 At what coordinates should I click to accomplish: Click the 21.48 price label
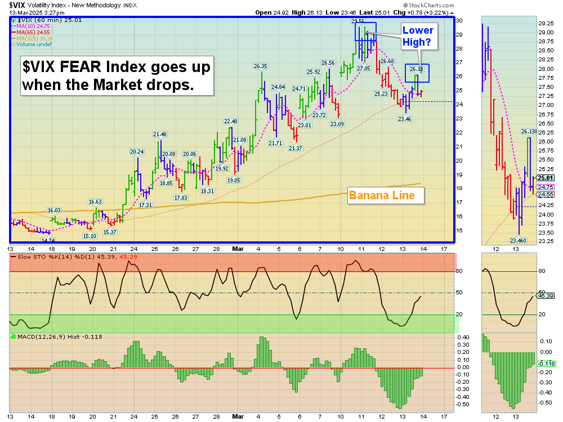tap(160, 134)
